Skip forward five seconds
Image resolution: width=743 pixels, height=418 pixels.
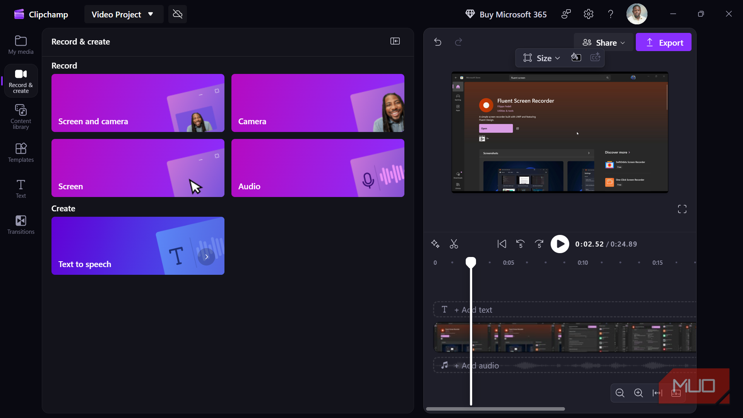[x=539, y=244]
